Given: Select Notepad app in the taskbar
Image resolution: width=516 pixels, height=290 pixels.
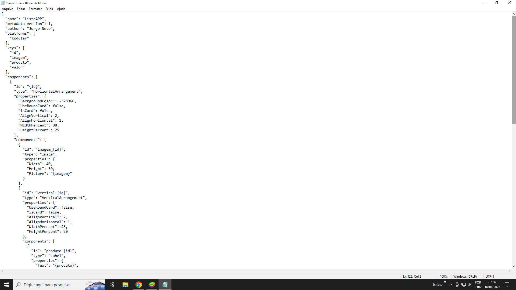Looking at the screenshot, I should pyautogui.click(x=165, y=285).
